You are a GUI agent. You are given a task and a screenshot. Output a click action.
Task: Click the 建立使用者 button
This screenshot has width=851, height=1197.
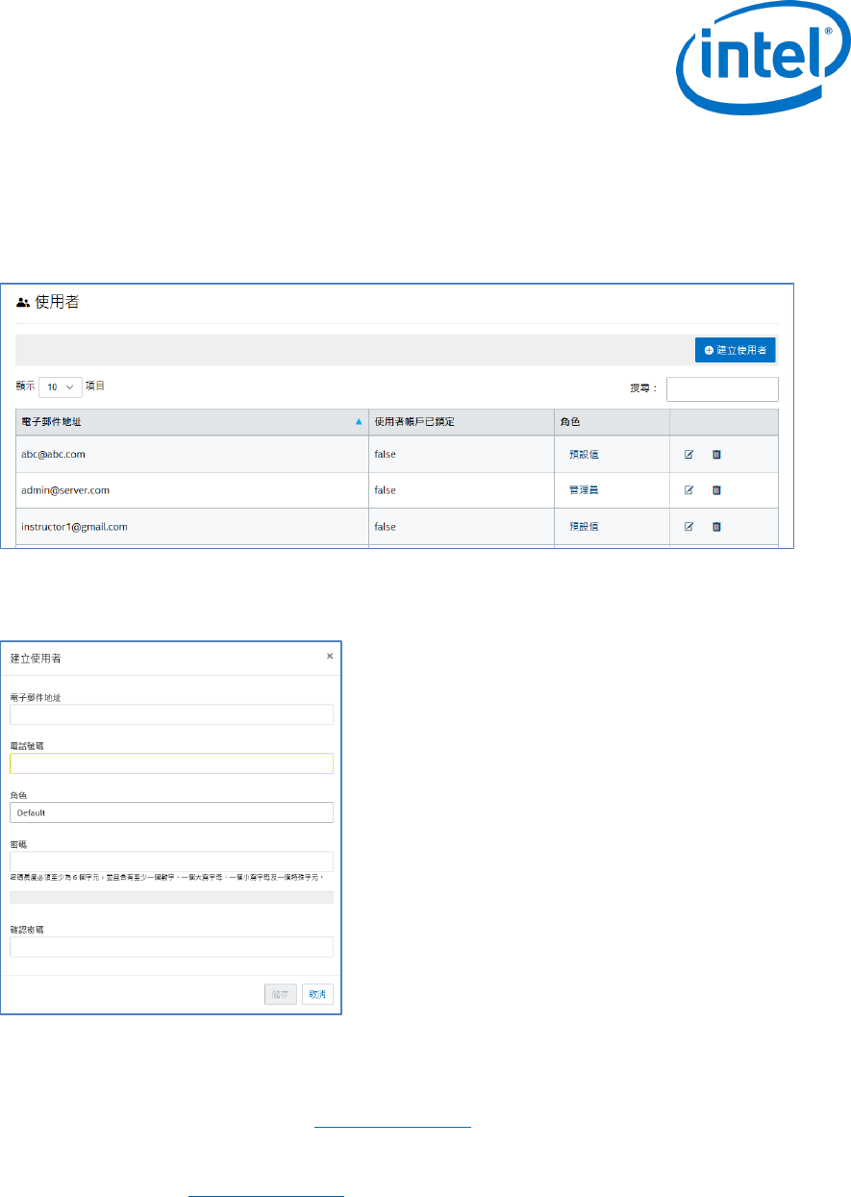click(x=735, y=350)
